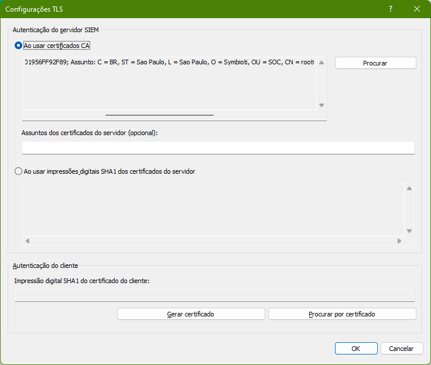The height and width of the screenshot is (365, 431).
Task: Click Gerar certificado button
Action: 191,314
